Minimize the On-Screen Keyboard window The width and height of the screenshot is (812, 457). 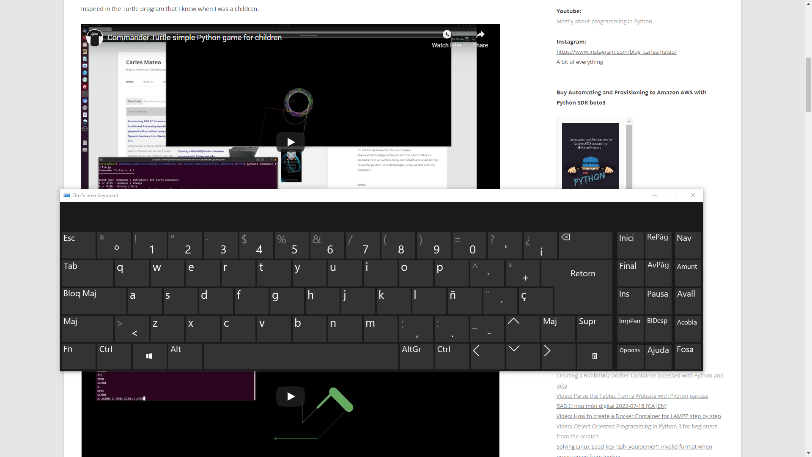654,195
